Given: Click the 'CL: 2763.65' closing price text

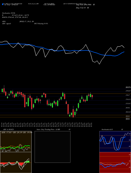Looking at the screenshot, I should coord(49,5).
